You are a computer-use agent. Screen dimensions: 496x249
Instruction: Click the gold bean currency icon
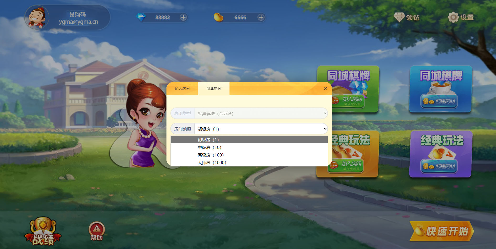[x=218, y=17]
